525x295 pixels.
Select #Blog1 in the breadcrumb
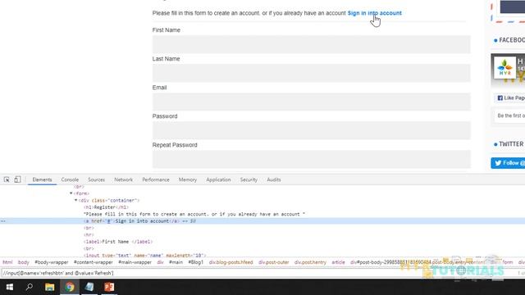point(195,262)
